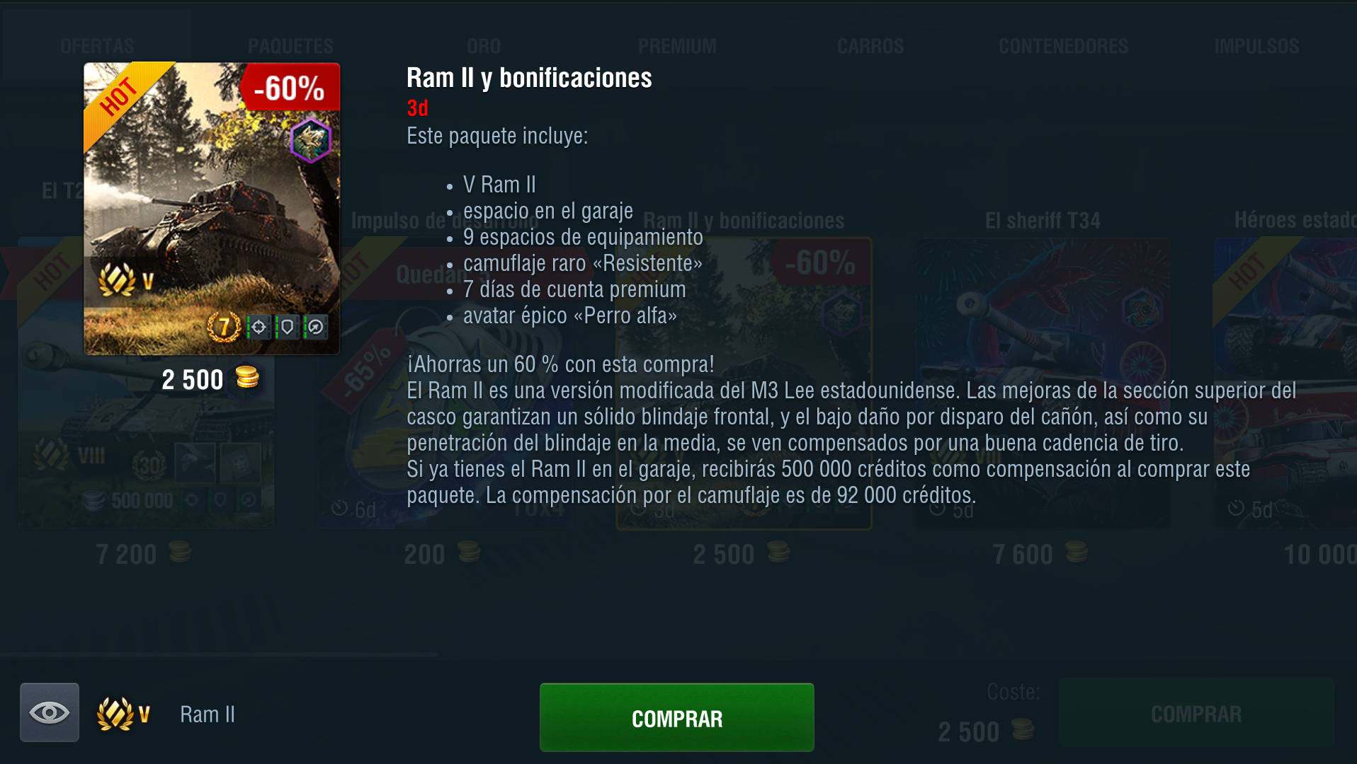The width and height of the screenshot is (1357, 764).
Task: Toggle the eye preview button for Ram II
Action: [x=50, y=712]
